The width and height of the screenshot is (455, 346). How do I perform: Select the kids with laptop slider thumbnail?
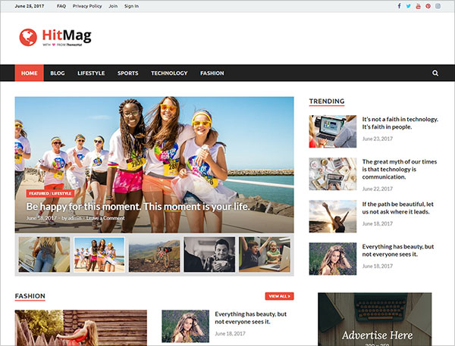pos(265,254)
